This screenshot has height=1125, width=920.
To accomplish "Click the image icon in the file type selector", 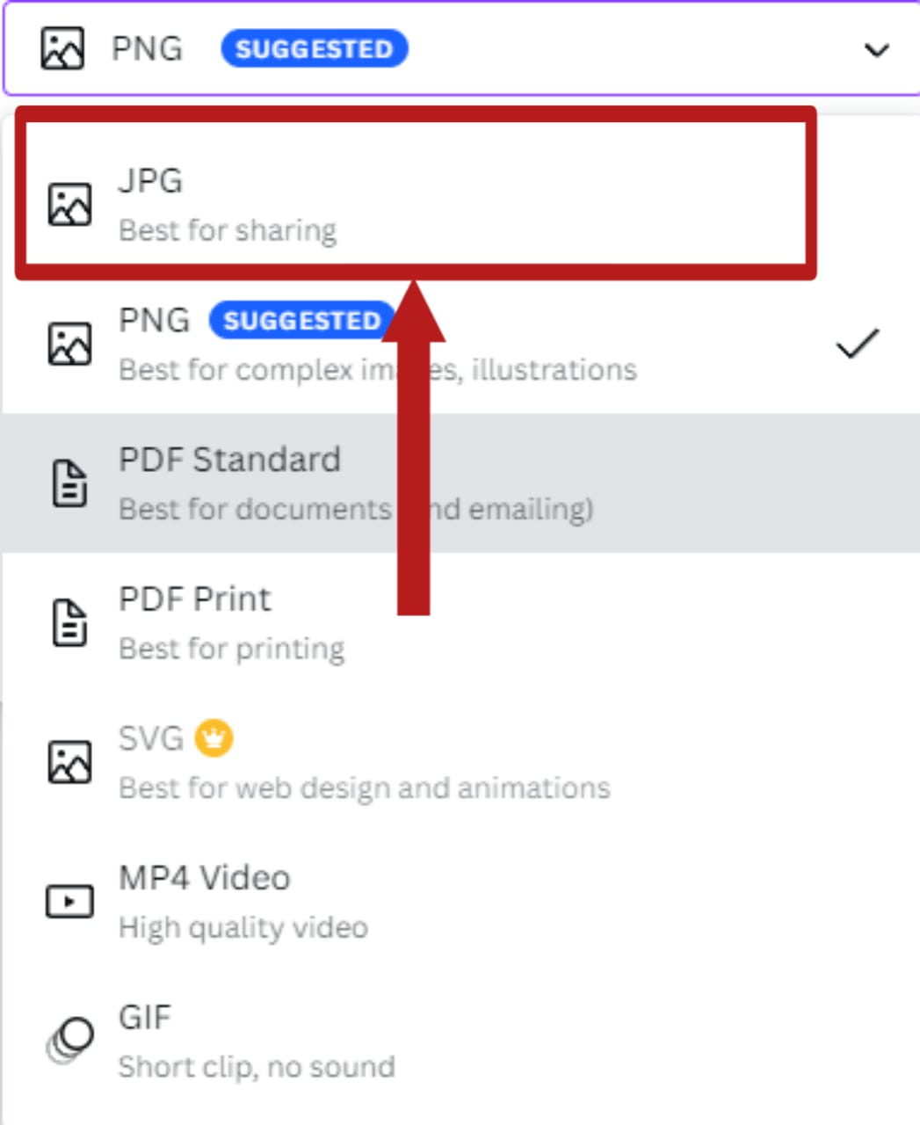I will pyautogui.click(x=63, y=48).
